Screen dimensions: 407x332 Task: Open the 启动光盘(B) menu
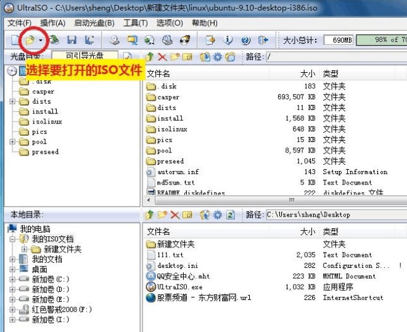pyautogui.click(x=94, y=23)
